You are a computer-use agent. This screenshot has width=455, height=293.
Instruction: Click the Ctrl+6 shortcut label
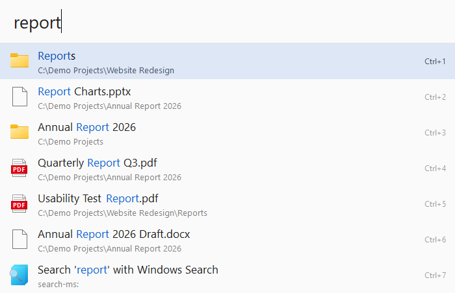435,239
